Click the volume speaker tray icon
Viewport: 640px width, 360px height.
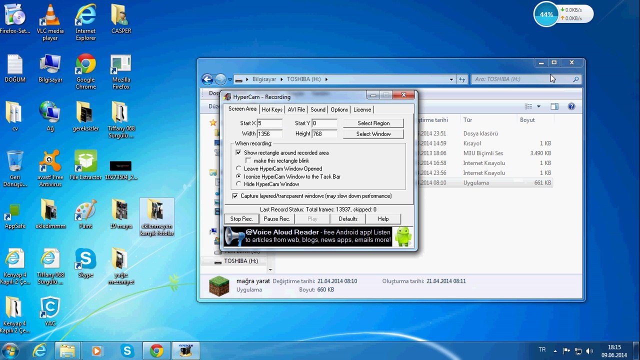point(589,351)
